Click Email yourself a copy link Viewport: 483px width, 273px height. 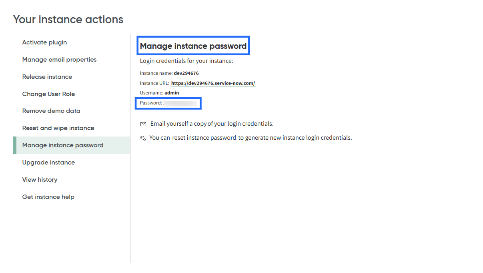click(x=178, y=123)
